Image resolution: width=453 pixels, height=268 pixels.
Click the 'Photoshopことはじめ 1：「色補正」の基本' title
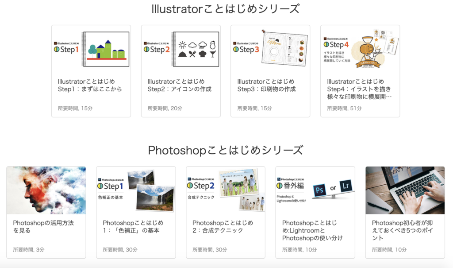[133, 227]
